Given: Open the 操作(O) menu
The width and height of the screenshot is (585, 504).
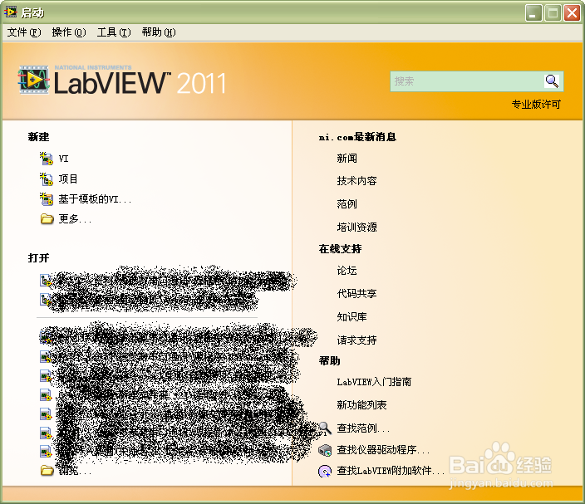Looking at the screenshot, I should (x=69, y=32).
